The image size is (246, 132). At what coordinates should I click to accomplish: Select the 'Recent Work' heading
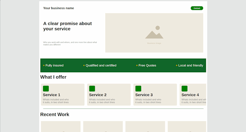click(55, 114)
